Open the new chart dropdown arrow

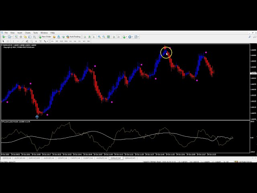click(x=6, y=37)
